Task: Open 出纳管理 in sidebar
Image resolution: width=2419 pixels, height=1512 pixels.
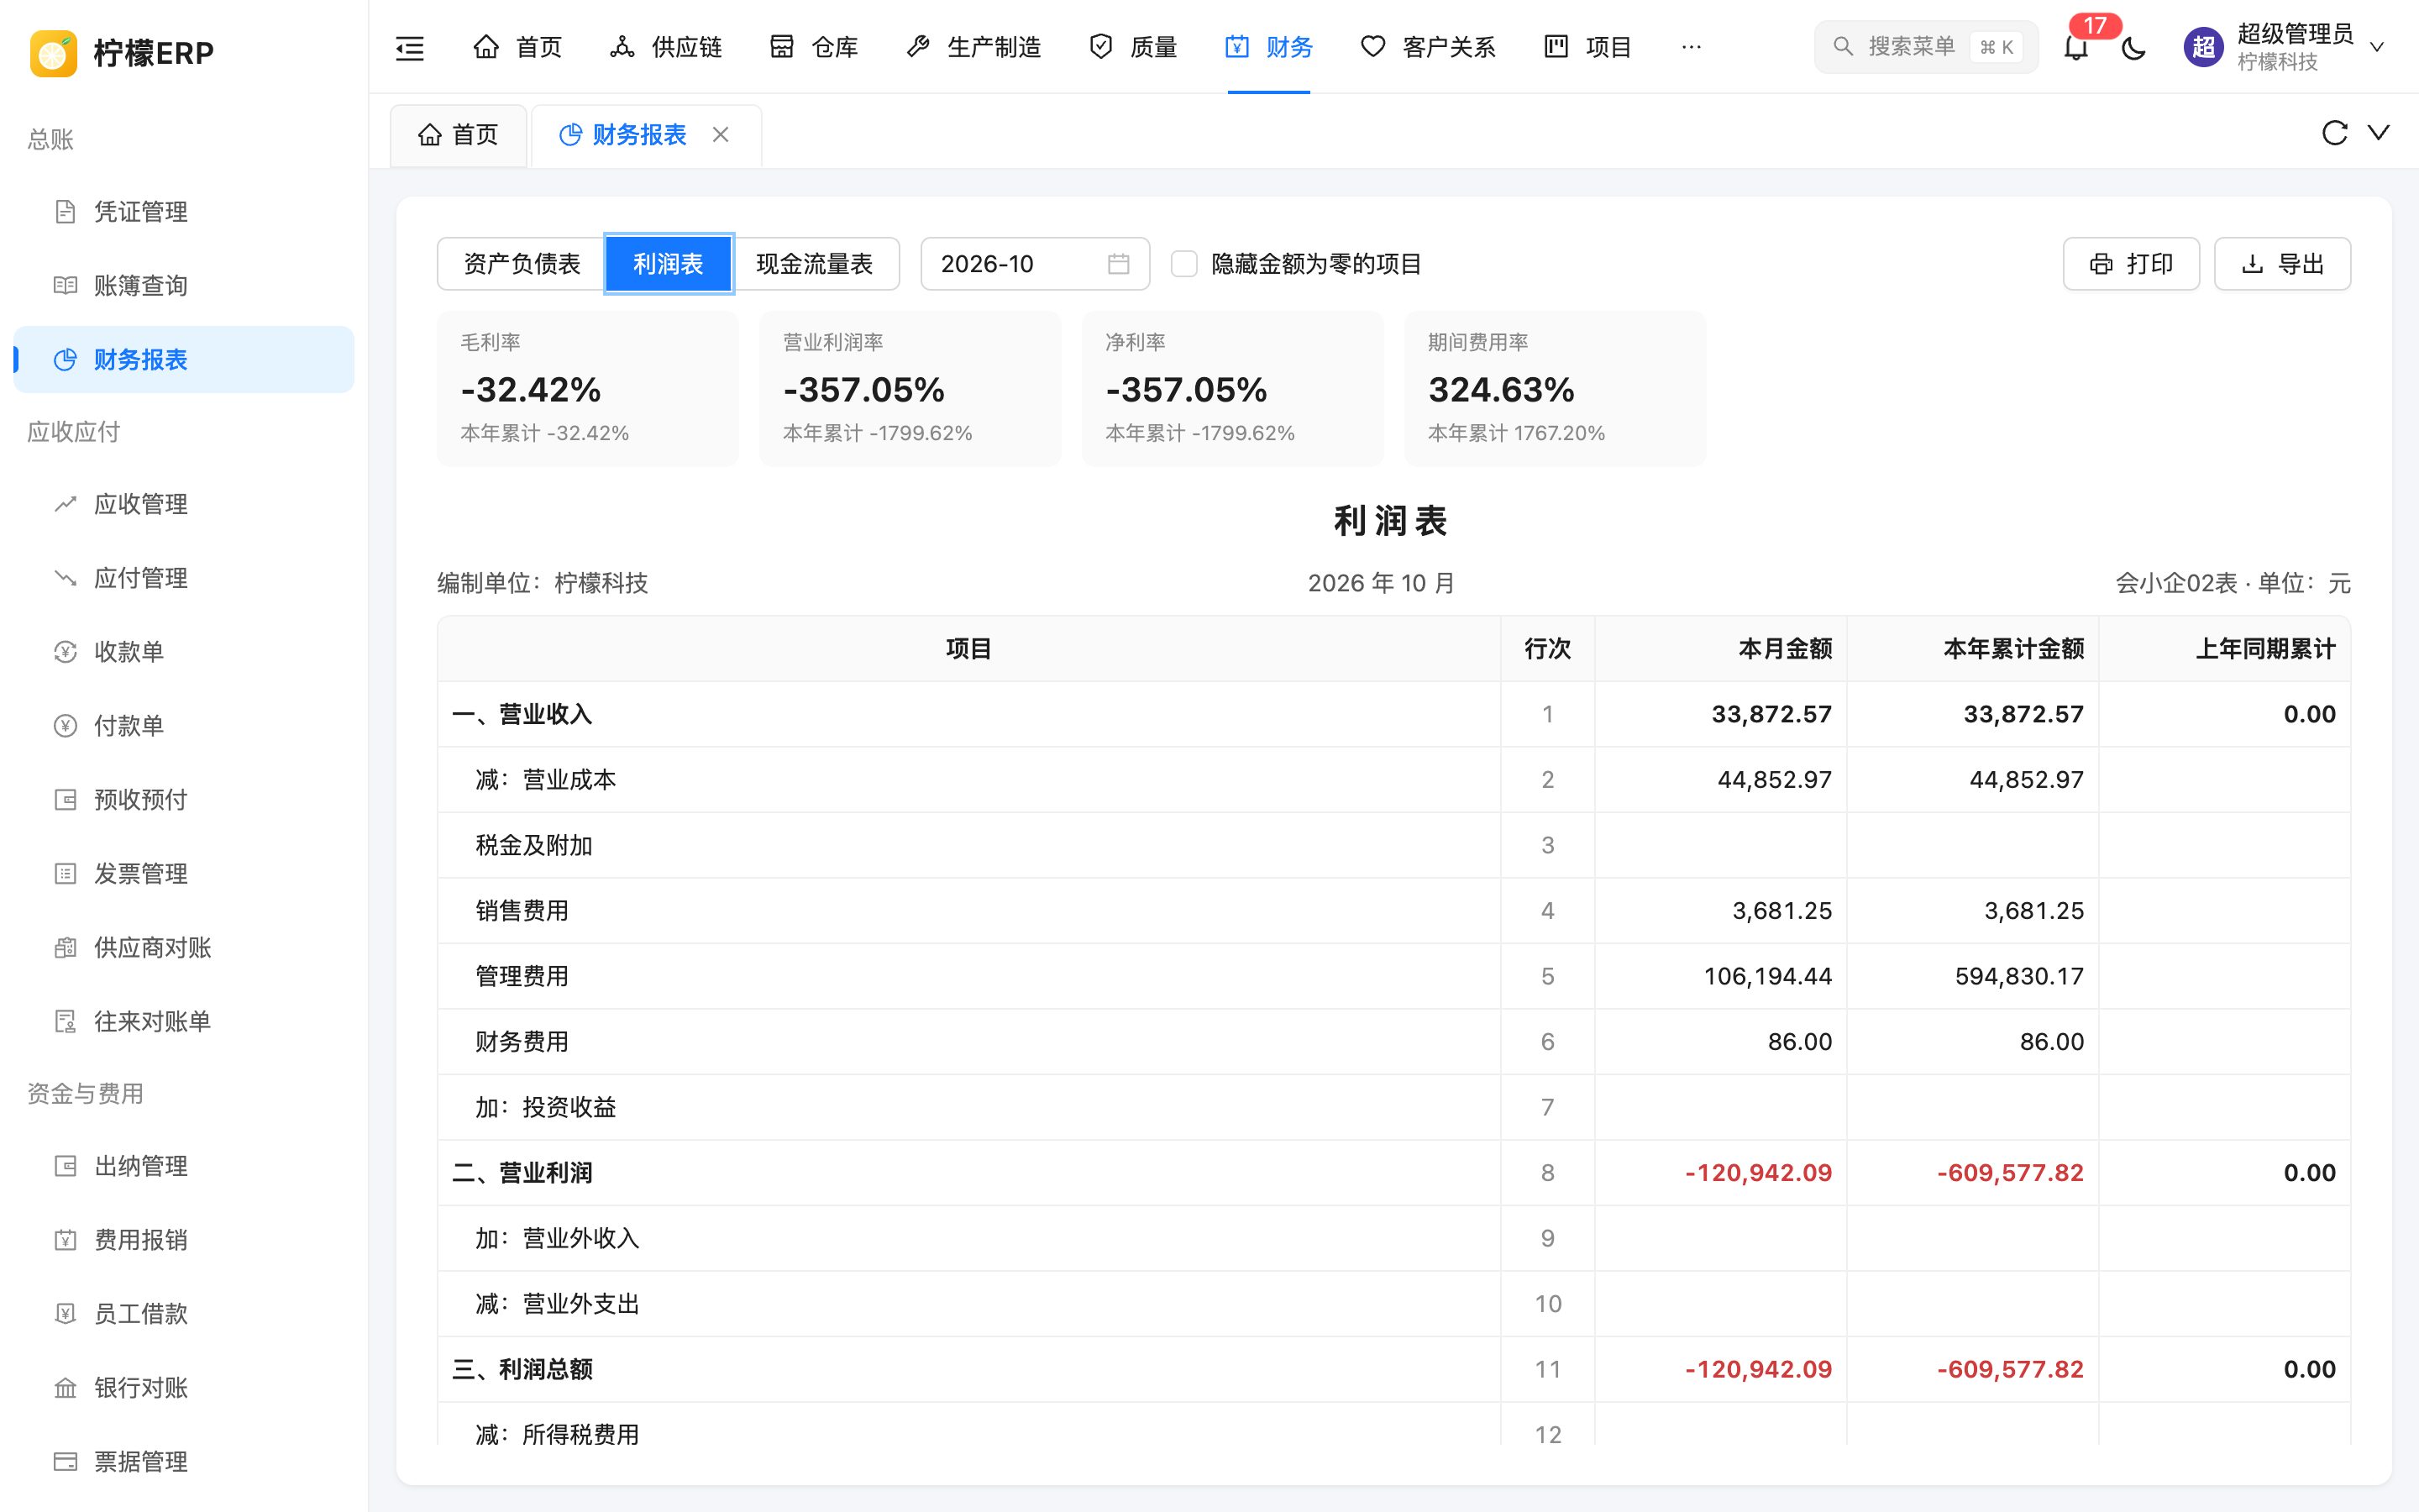Action: [184, 1166]
